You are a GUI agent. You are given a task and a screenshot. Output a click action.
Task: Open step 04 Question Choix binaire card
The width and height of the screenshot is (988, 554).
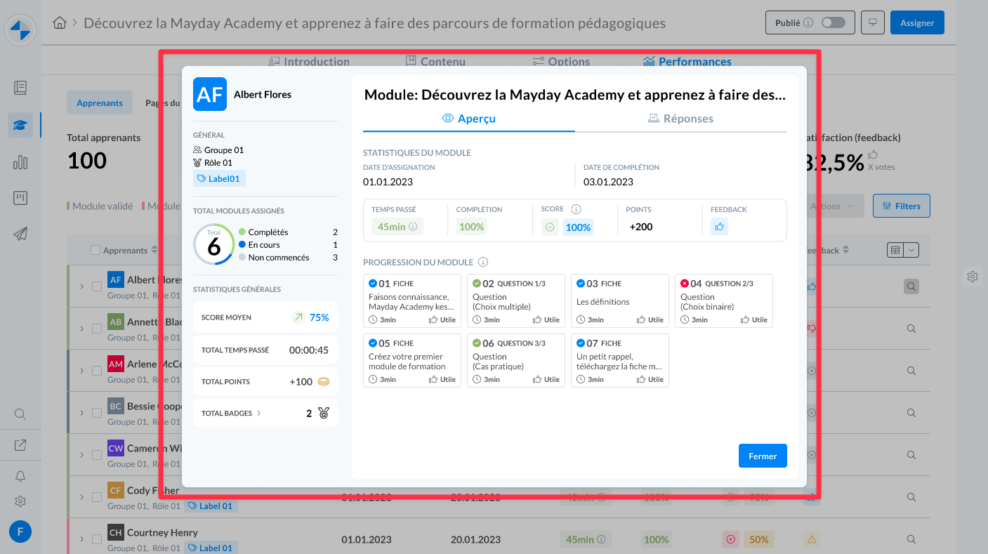(723, 301)
